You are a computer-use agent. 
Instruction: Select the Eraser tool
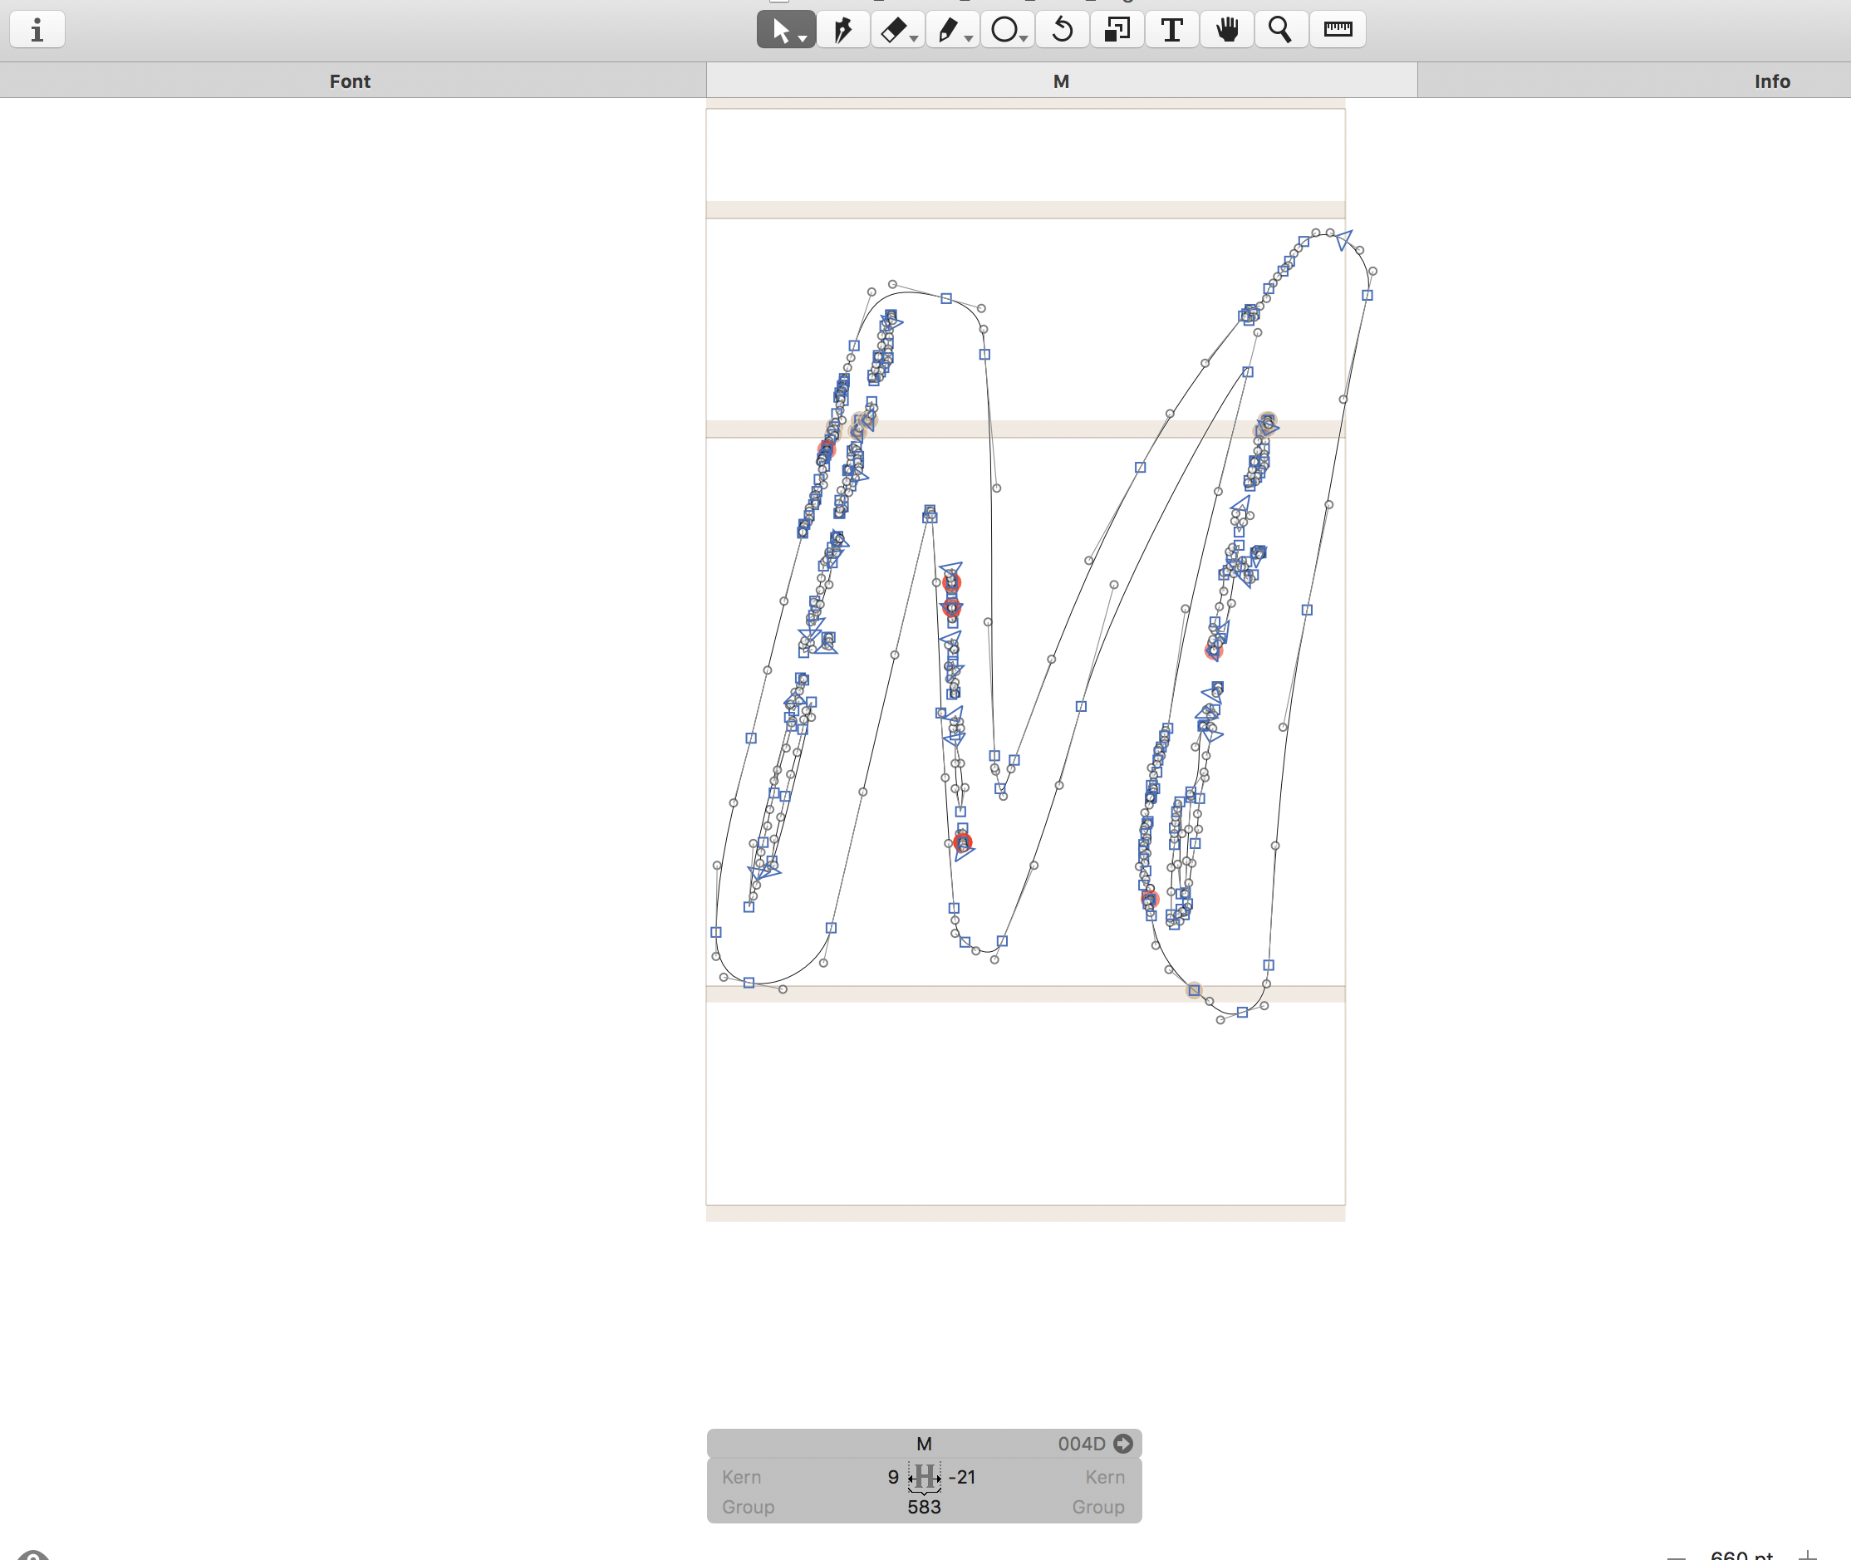point(894,30)
